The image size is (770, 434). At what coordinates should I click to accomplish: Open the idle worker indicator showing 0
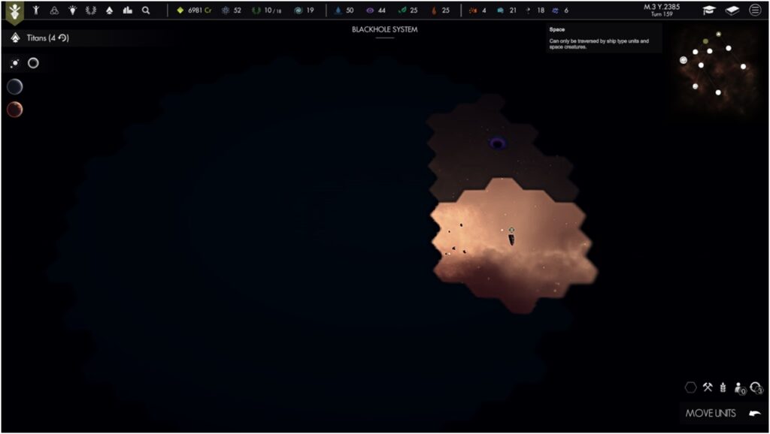[738, 387]
